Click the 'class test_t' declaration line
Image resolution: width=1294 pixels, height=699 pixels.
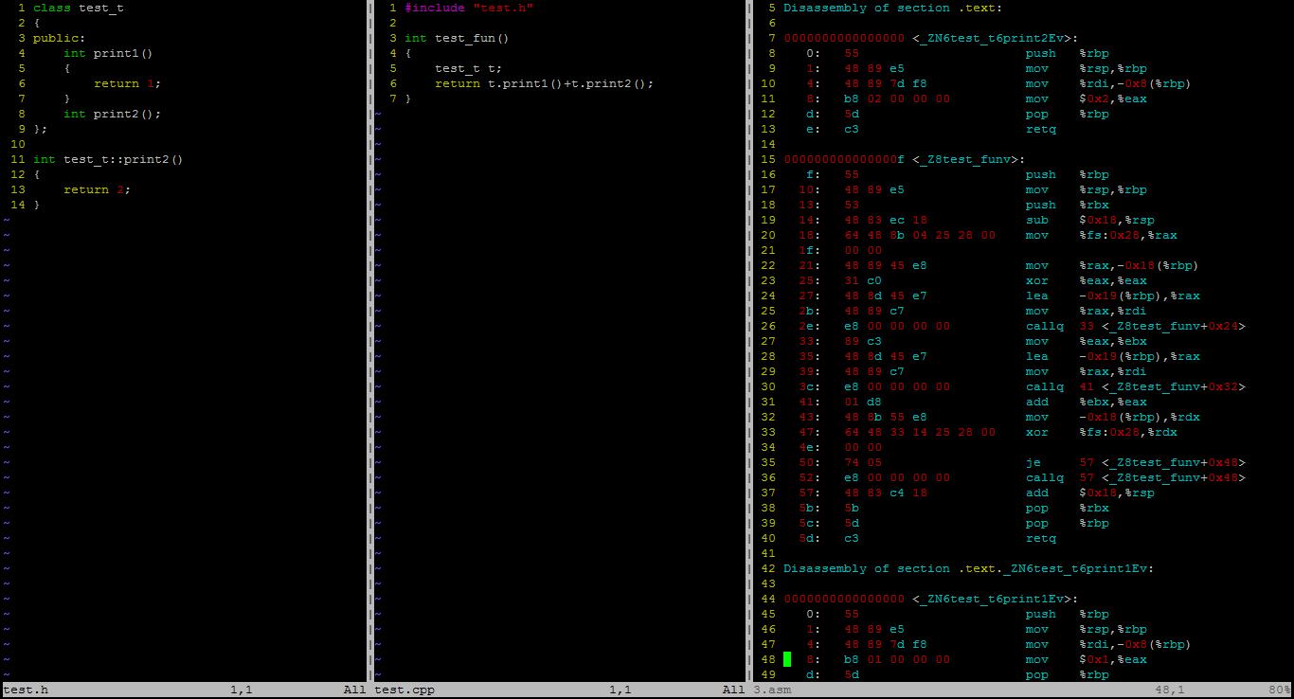pyautogui.click(x=78, y=8)
